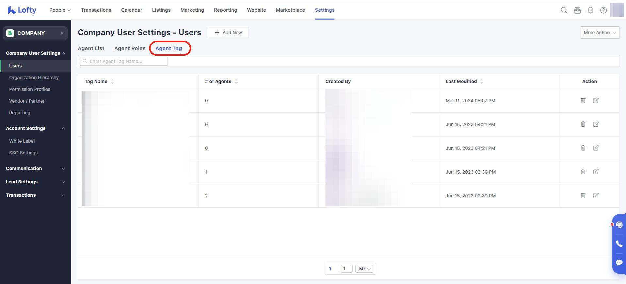This screenshot has height=284, width=626.
Task: Open the floating phone dialer icon
Action: (619, 244)
